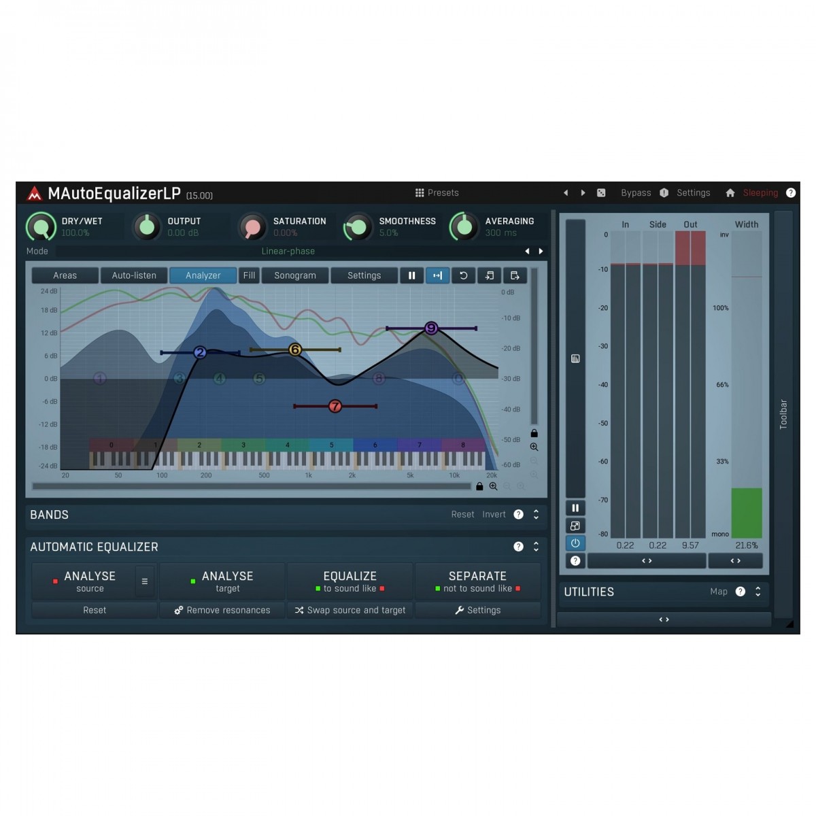Click the DRY/WET knob
Image resolution: width=816 pixels, height=816 pixels.
41,226
